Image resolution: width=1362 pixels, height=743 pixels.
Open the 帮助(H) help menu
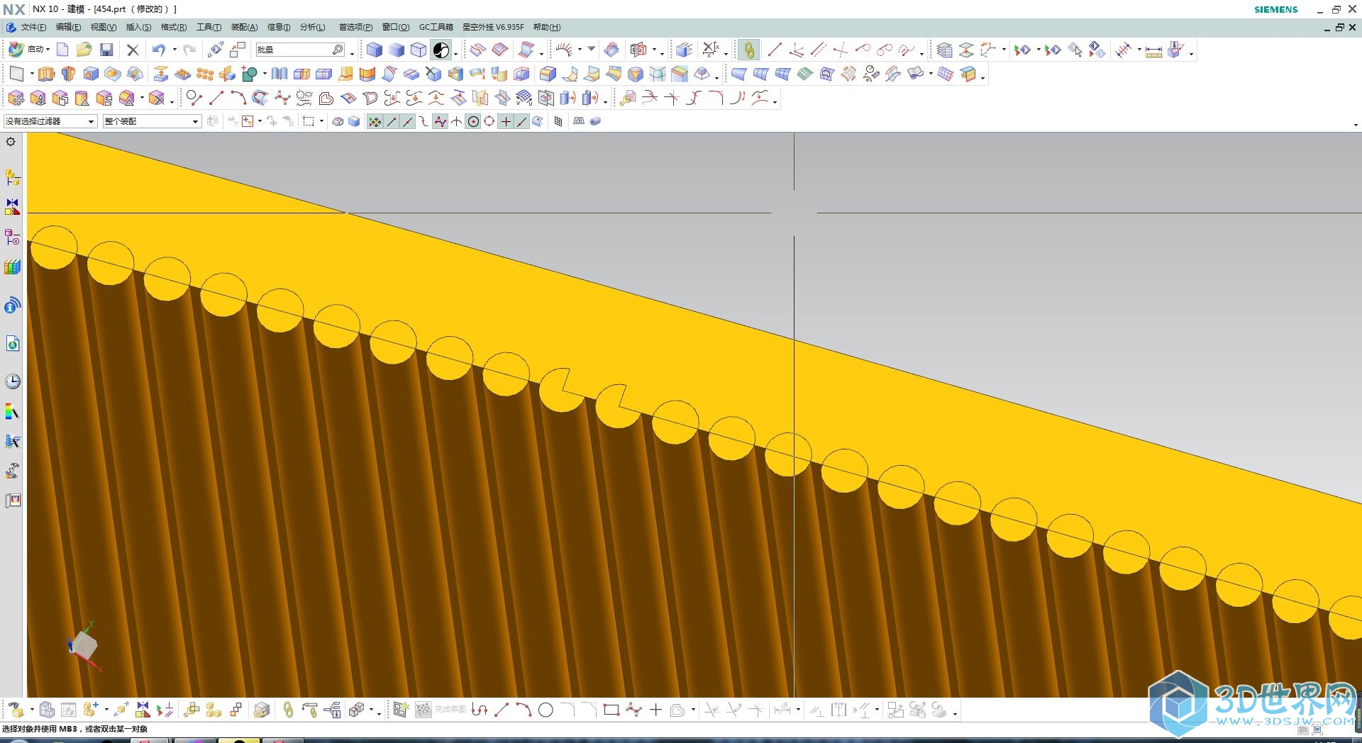click(x=546, y=27)
